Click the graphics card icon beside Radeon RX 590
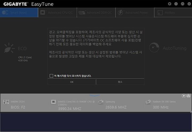Viewport: 192px width, 132px height. (148, 102)
